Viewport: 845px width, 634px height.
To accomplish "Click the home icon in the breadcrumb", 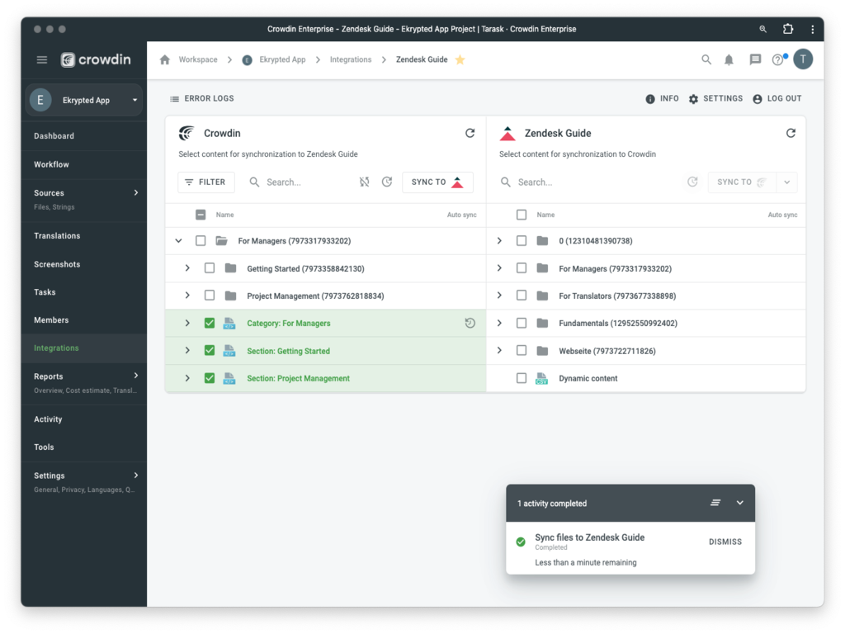I will [165, 60].
